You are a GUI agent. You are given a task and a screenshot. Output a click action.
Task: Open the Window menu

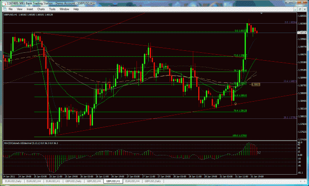pyautogui.click(x=64, y=9)
